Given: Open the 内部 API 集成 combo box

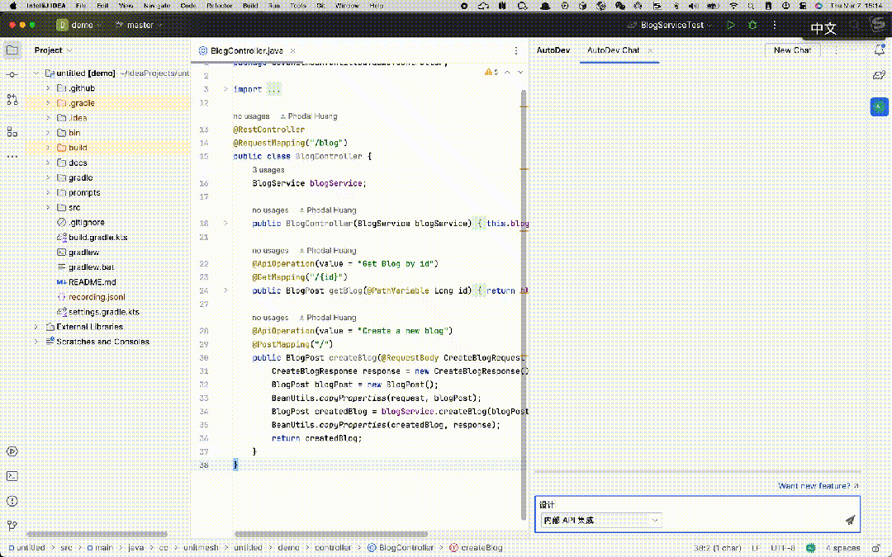Looking at the screenshot, I should tap(600, 520).
